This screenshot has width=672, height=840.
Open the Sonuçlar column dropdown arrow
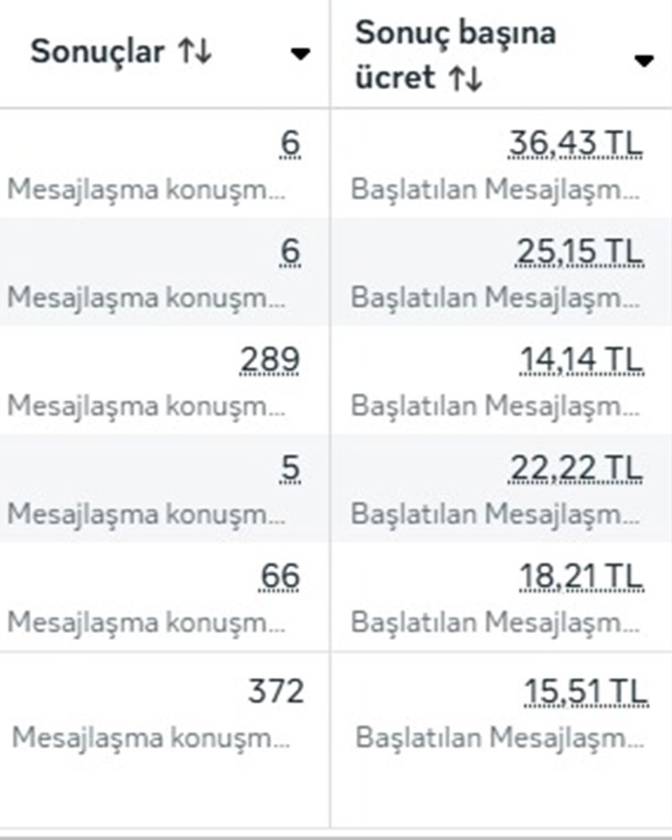[300, 55]
